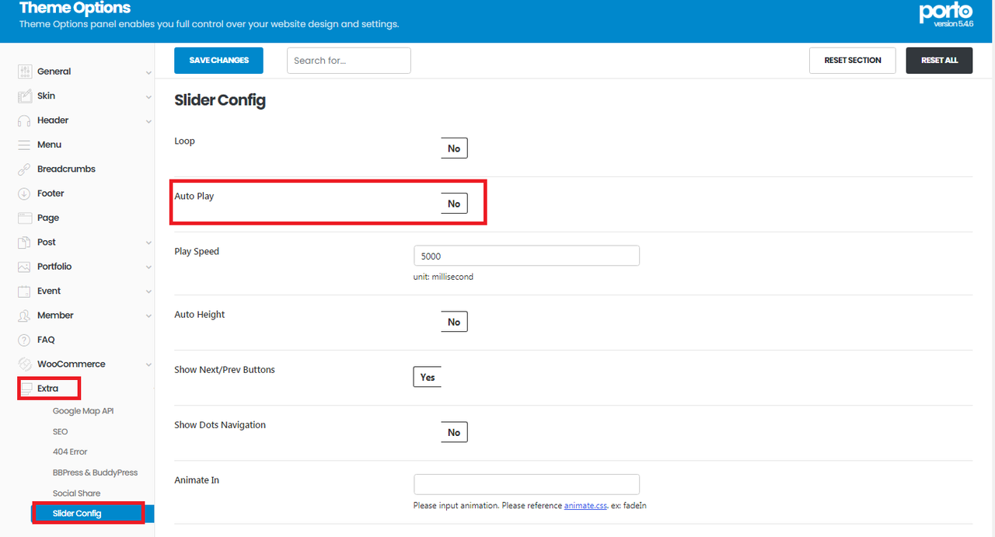
Task: Toggle the Loop switch
Action: 454,148
